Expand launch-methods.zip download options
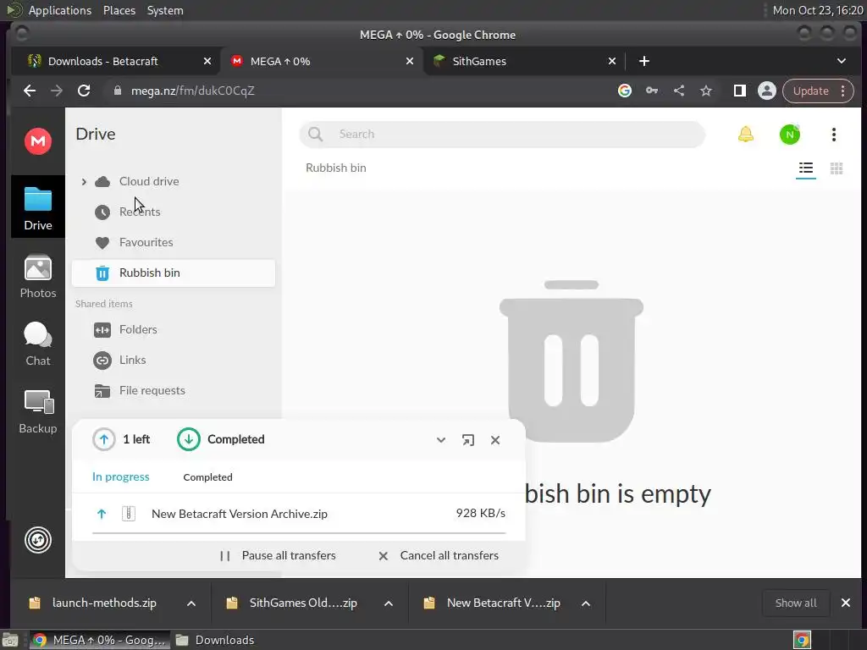 tap(191, 603)
